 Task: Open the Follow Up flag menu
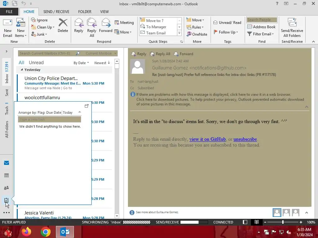click(226, 32)
